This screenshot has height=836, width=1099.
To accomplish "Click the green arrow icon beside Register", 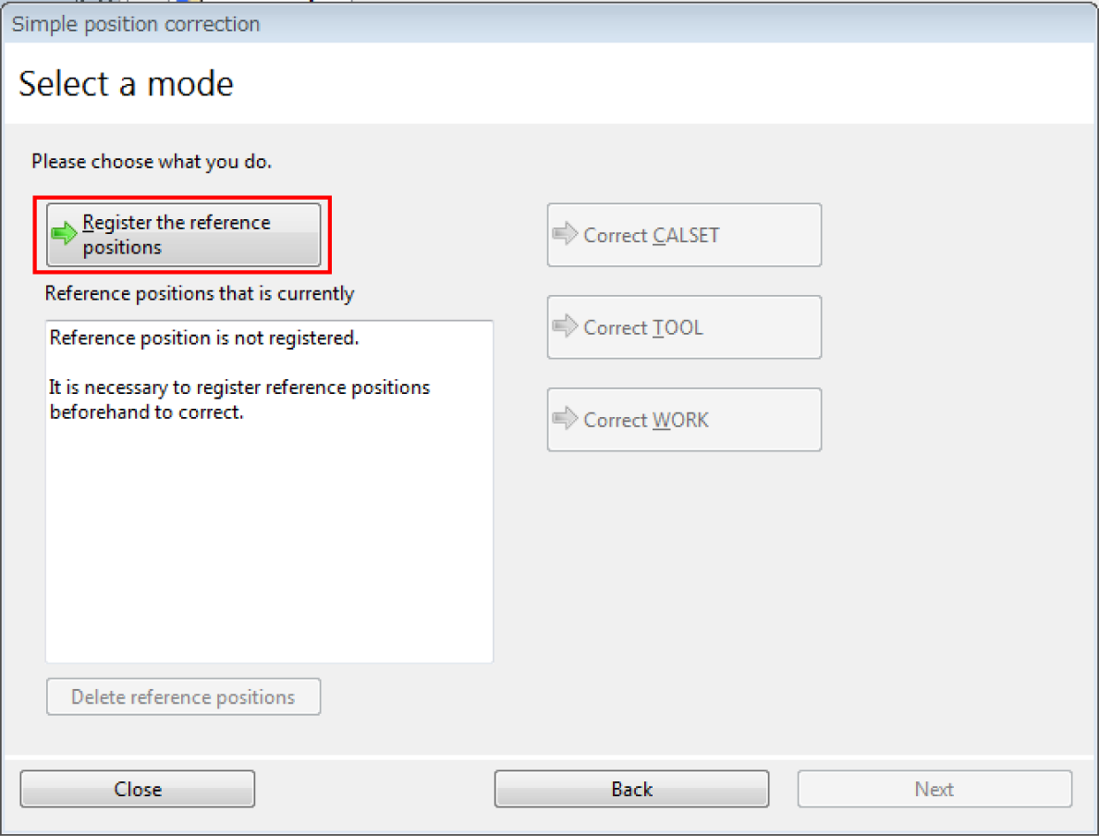I will pyautogui.click(x=65, y=235).
